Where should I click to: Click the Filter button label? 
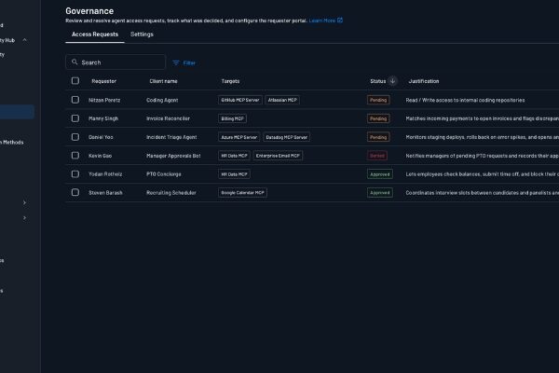pos(189,62)
